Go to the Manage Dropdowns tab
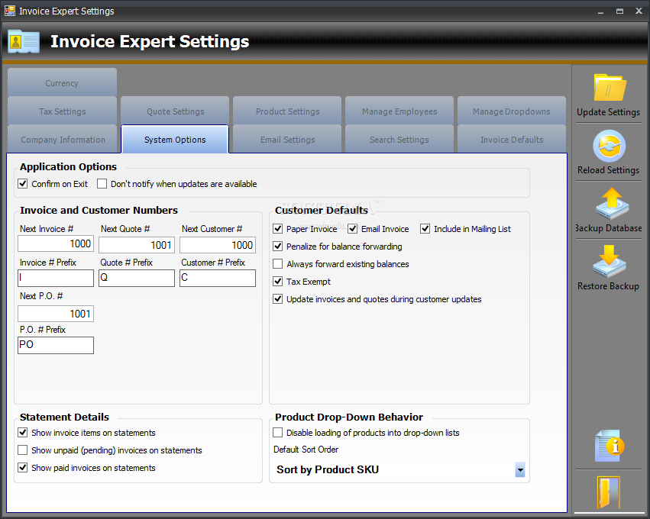The width and height of the screenshot is (650, 519). tap(512, 111)
